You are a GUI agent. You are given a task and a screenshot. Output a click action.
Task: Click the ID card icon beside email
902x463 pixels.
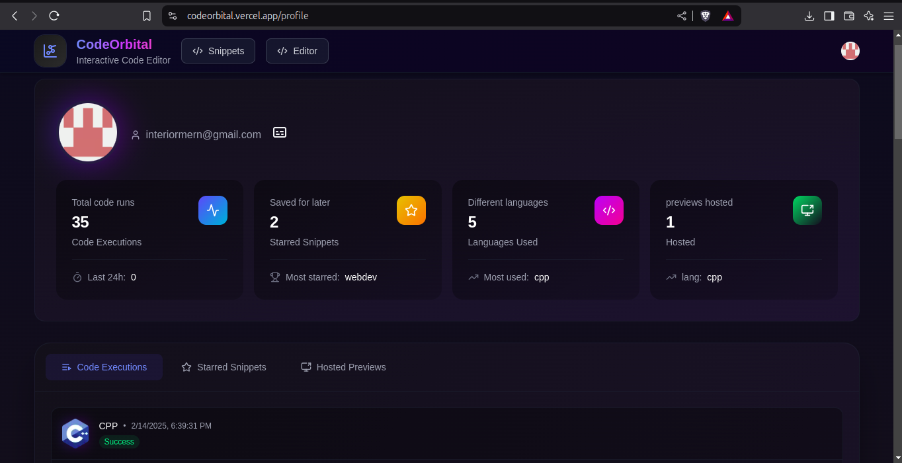point(280,132)
